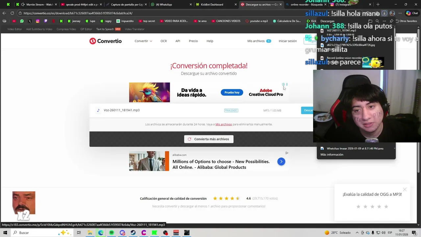Click the address bar URL

78,13
